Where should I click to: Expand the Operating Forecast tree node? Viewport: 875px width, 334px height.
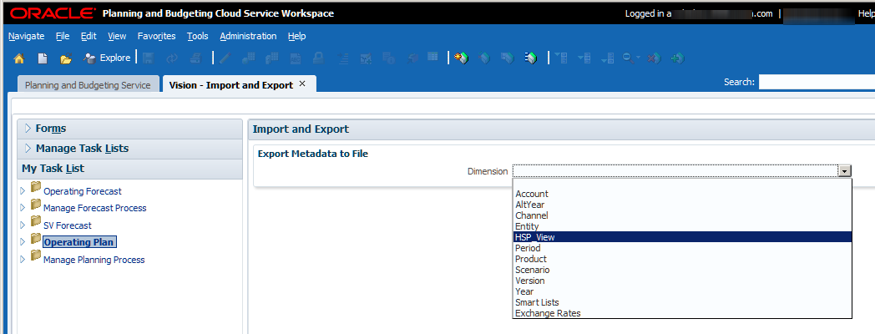23,191
